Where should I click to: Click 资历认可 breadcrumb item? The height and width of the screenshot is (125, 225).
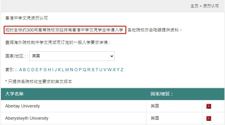(211, 6)
